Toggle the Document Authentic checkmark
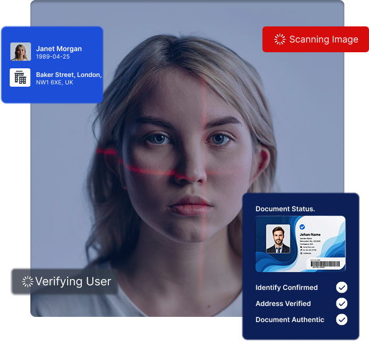The width and height of the screenshot is (369, 341). tap(341, 319)
